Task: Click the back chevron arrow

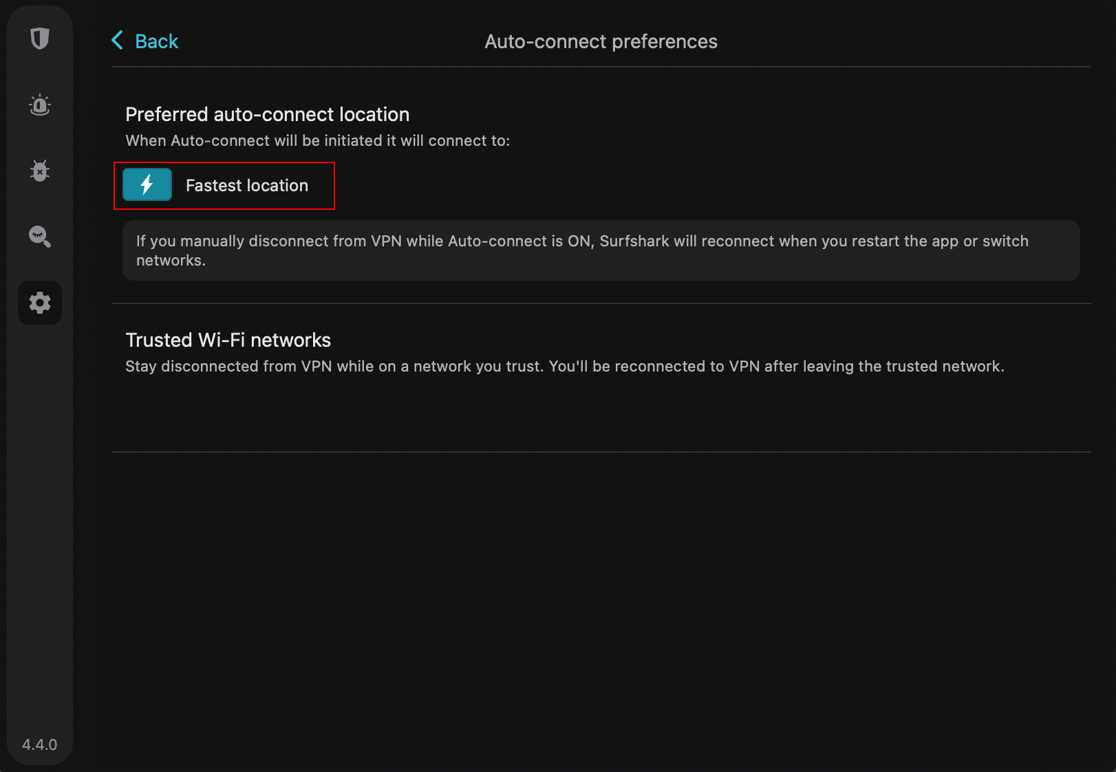Action: (x=117, y=41)
